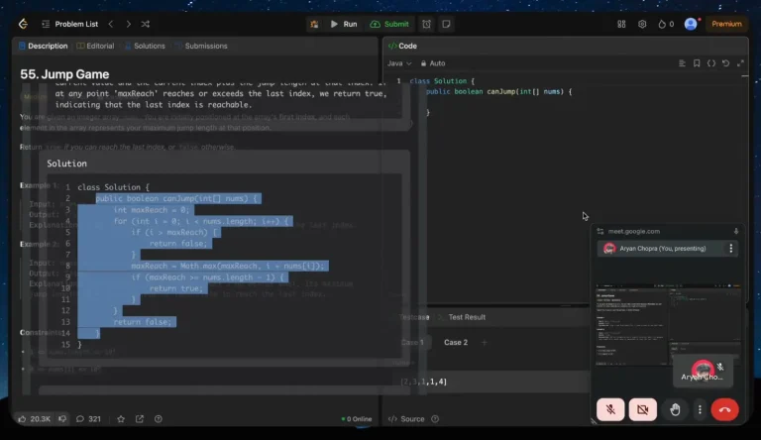Open the notes icon in top bar
761x440 pixels.
(446, 24)
